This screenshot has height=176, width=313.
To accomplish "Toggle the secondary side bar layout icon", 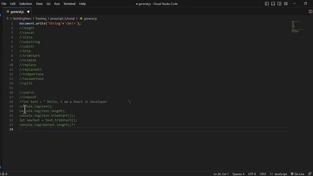I will (279, 3).
